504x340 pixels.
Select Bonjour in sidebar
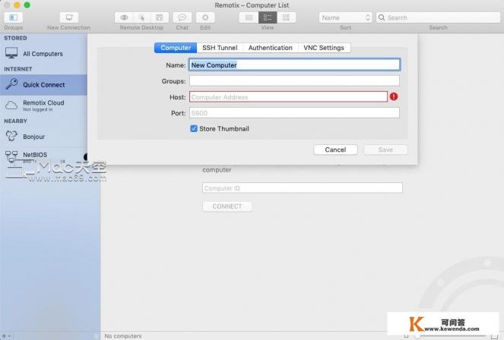tap(43, 137)
